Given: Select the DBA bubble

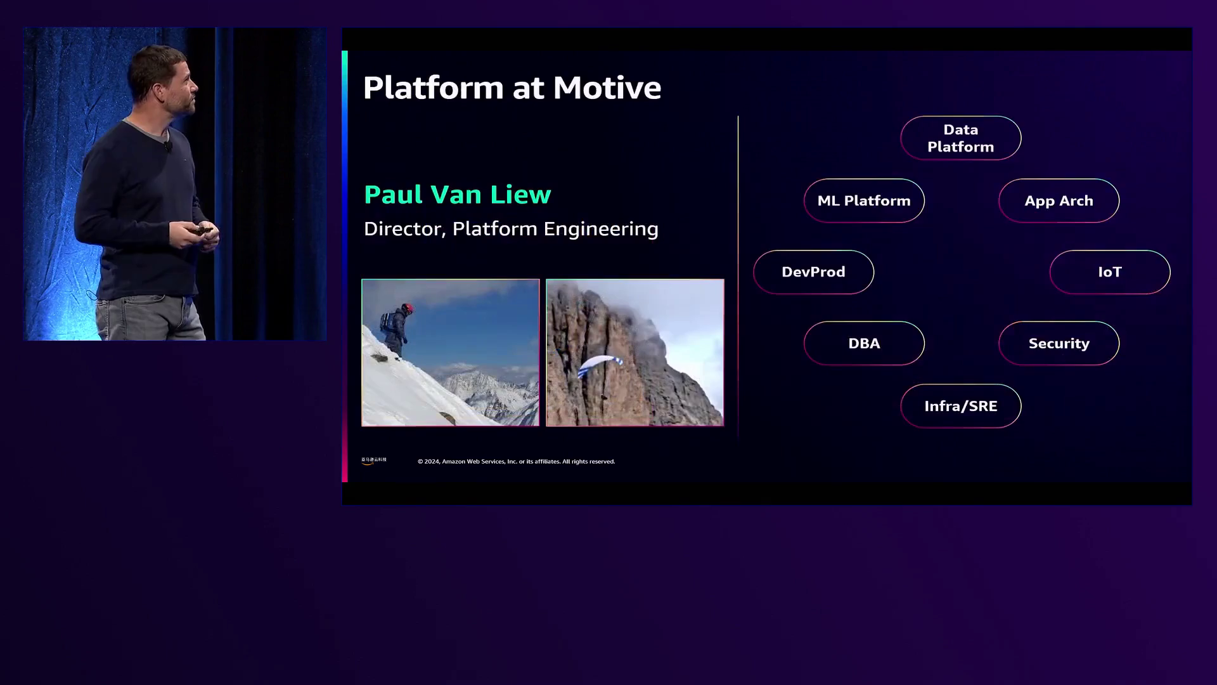Looking at the screenshot, I should pos(864,343).
